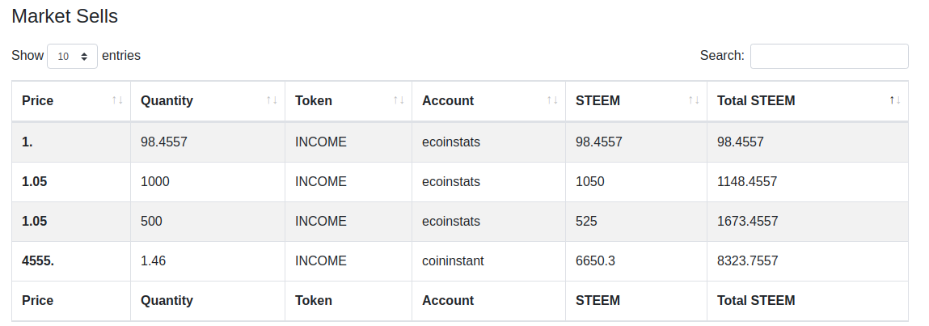The image size is (929, 326).
Task: Sort Account column using arrows icon
Action: point(552,100)
